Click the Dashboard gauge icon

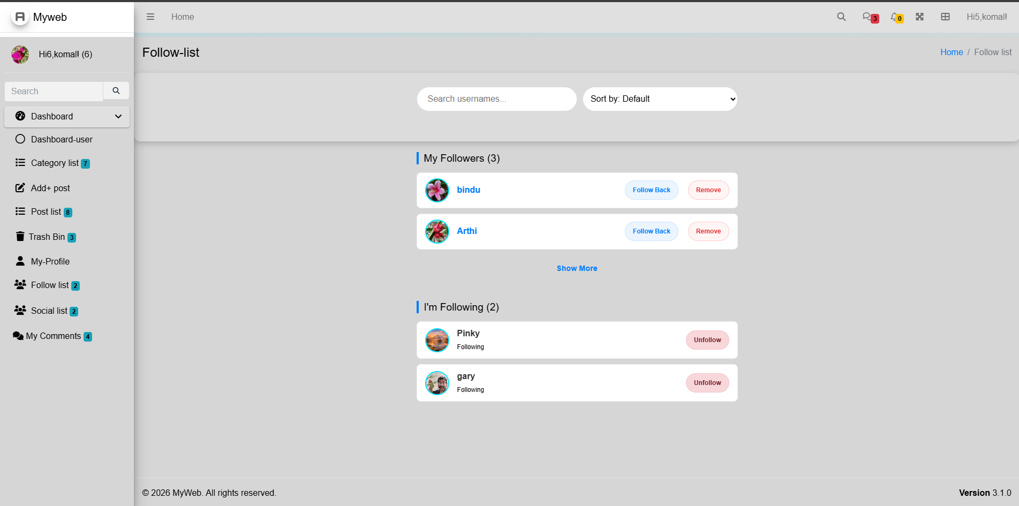coord(20,116)
